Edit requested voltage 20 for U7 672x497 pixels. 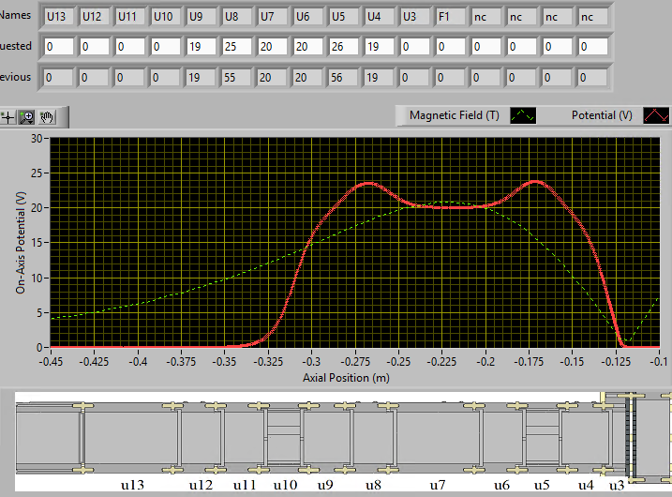click(x=272, y=46)
